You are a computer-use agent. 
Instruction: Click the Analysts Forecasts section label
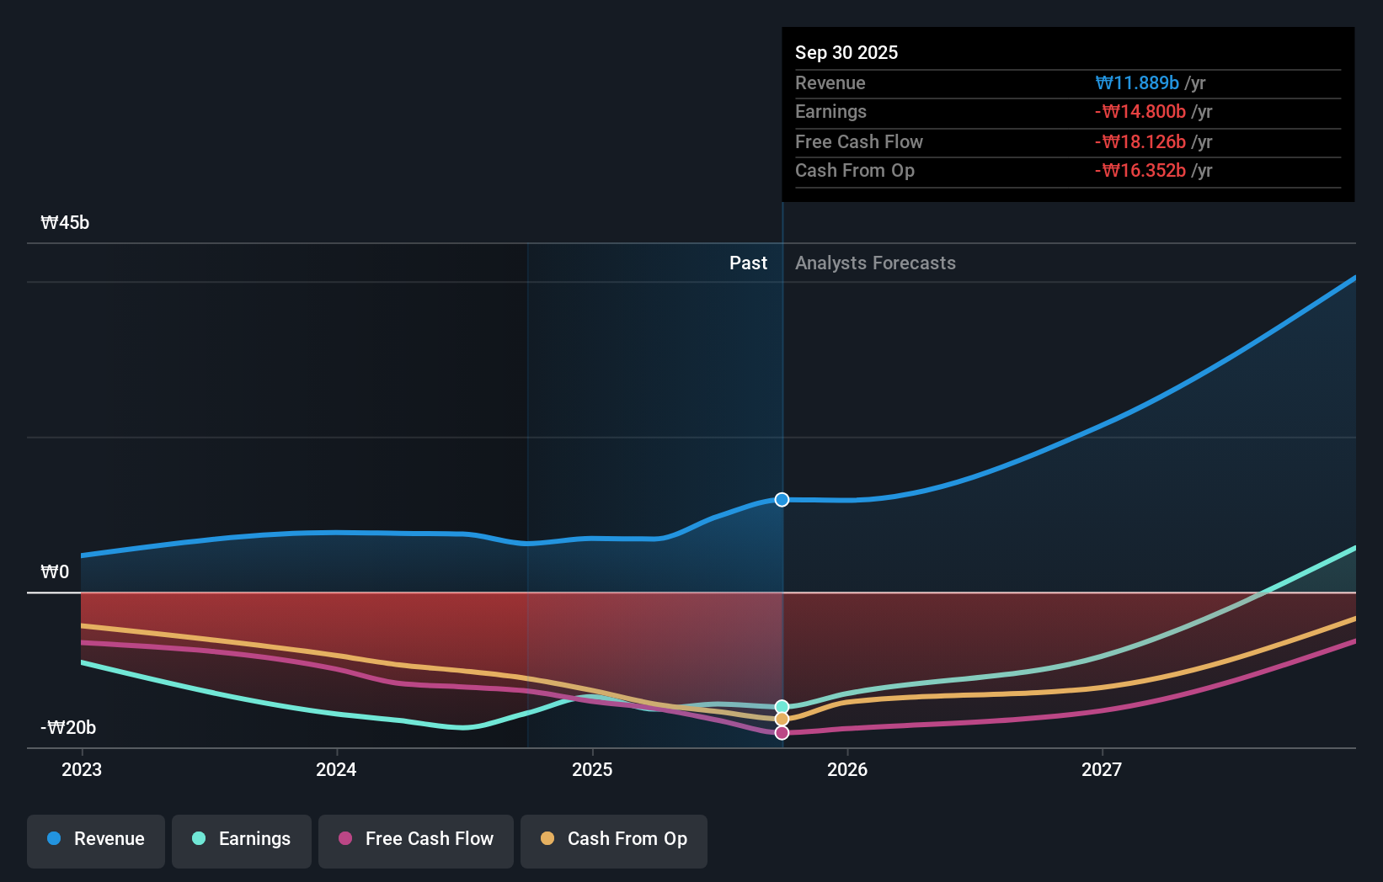click(x=875, y=263)
